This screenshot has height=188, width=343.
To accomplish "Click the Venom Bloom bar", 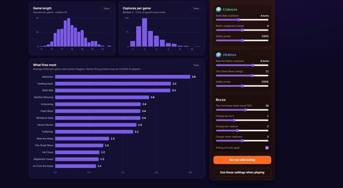I will [96, 125].
